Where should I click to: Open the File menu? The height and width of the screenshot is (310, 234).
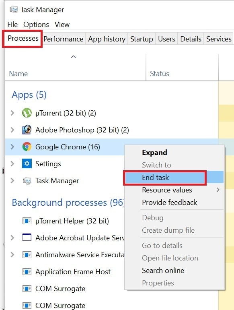[12, 25]
